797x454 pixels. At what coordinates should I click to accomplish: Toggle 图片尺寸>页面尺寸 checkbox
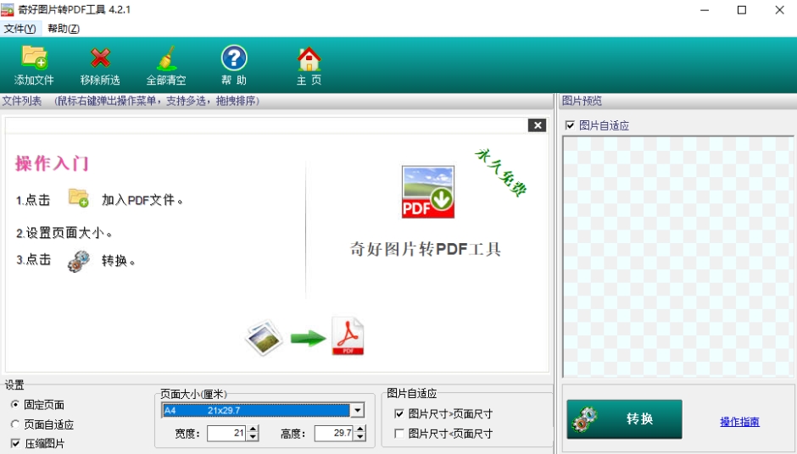[399, 414]
